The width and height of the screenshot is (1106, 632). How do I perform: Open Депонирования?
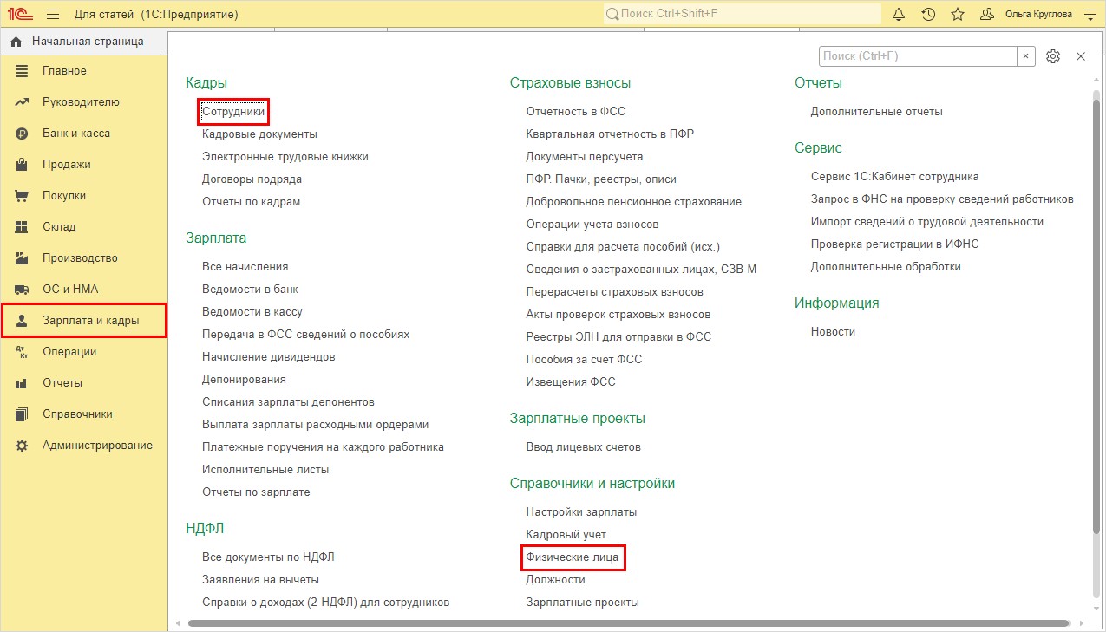[x=244, y=380]
